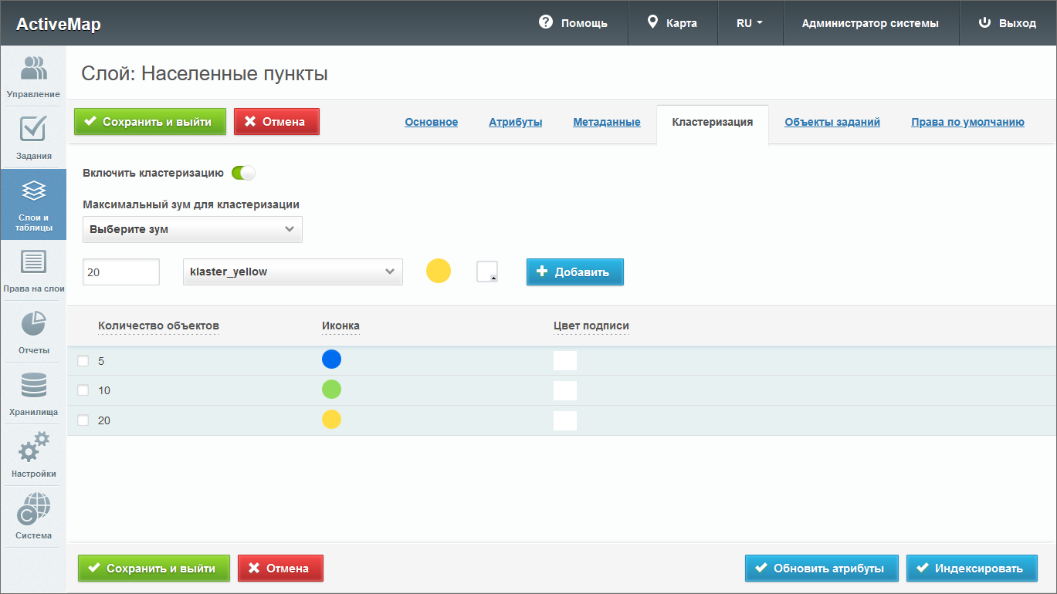The image size is (1057, 594).
Task: Check the checkbox for row 10
Action: pos(83,390)
